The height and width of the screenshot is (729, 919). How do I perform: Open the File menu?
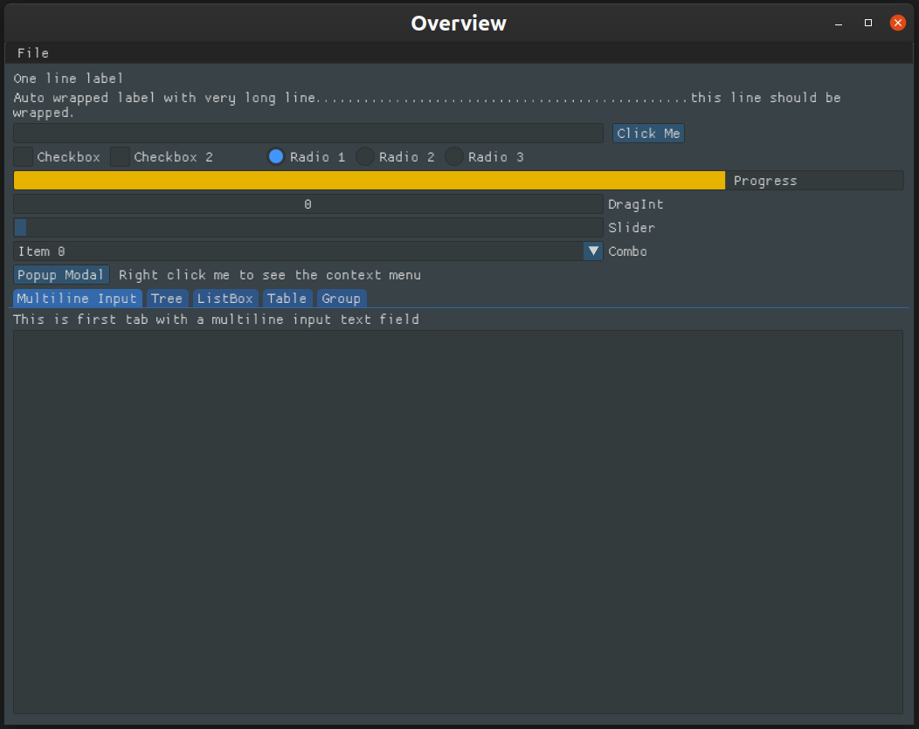click(x=32, y=53)
